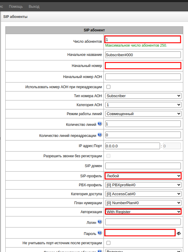The image size is (188, 252).
Task: Check Разрешить звонки без регистрации box
Action: (109, 156)
